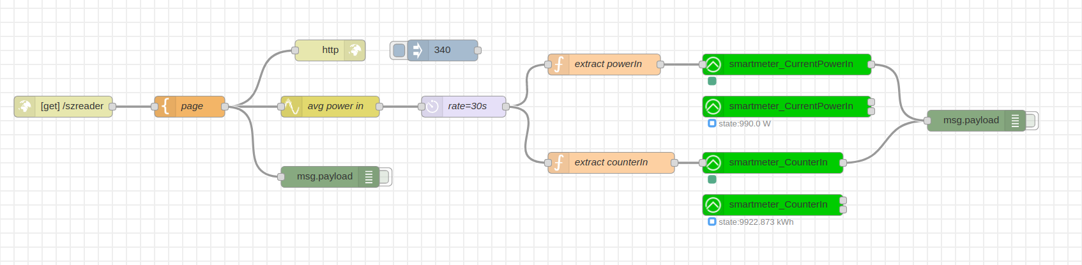Viewport: 1082px width, 265px height.
Task: Click the function icon on extract counterIn node
Action: [559, 163]
